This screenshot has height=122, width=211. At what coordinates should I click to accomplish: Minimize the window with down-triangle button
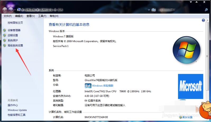(191, 2)
